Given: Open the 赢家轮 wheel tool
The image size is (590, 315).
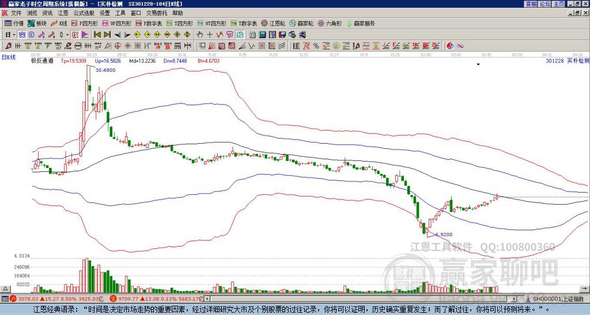Looking at the screenshot, I should point(301,23).
